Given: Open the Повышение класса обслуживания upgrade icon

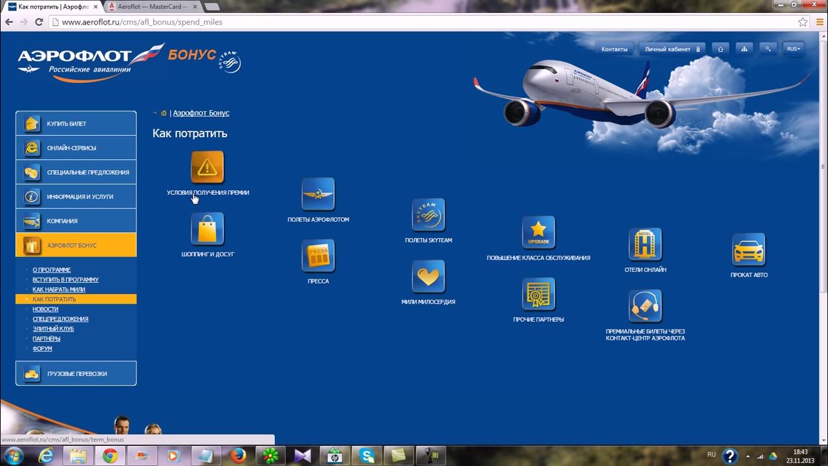Looking at the screenshot, I should point(538,232).
